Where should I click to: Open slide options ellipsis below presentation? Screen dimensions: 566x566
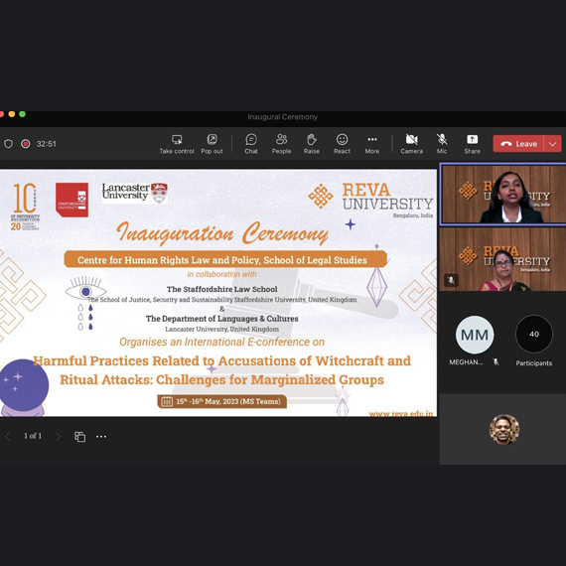101,436
